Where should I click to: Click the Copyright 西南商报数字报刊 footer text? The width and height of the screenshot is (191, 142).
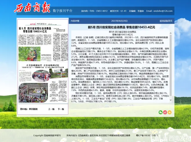[47, 135]
